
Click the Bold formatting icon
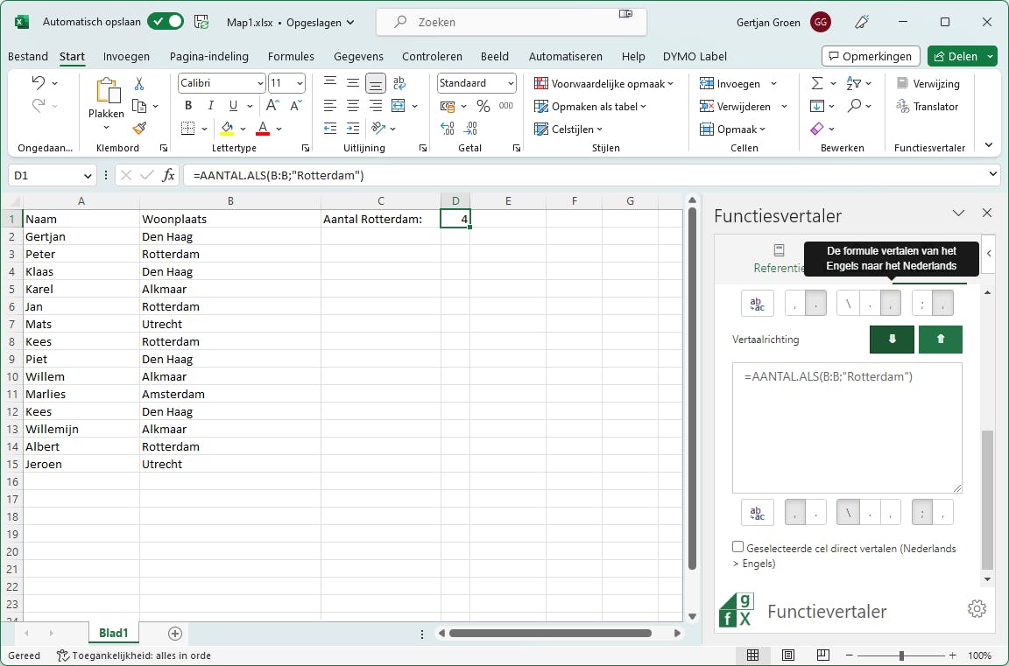pos(187,106)
